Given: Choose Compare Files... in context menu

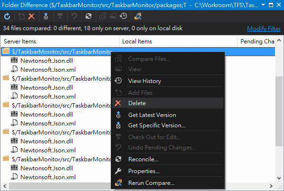Looking at the screenshot, I should (168, 59).
